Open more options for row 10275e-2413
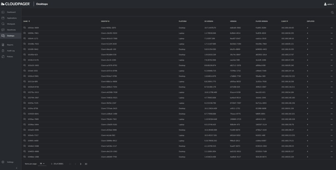The height and width of the screenshot is (170, 336). [x=331, y=92]
